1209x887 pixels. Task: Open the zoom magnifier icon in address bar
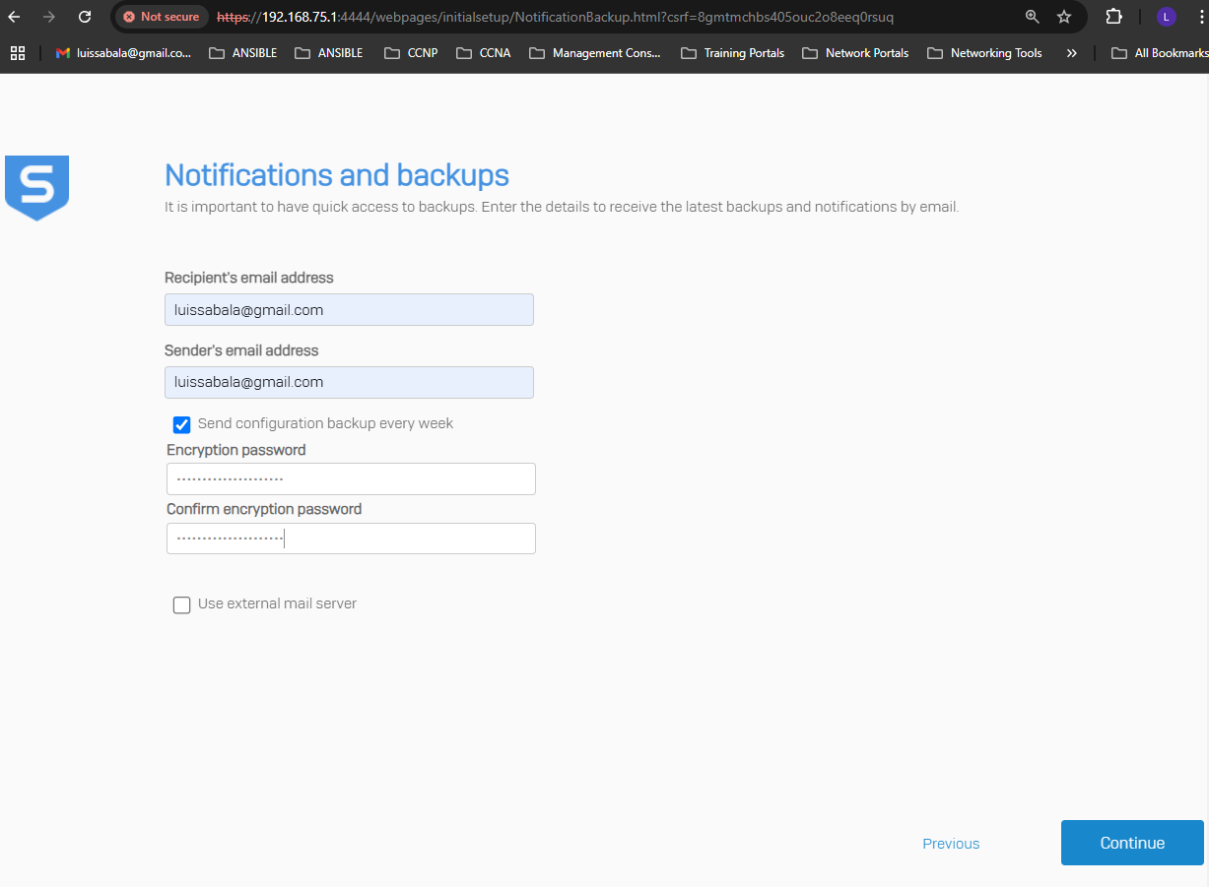(1032, 17)
